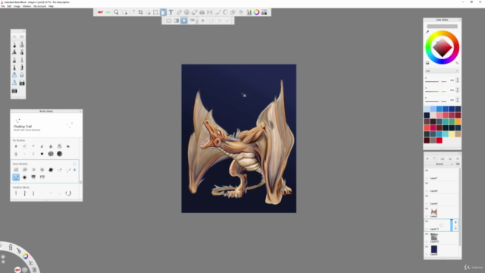Viewport: 485px width, 273px height.
Task: Click the Add Image layer icon
Action: [x=443, y=158]
